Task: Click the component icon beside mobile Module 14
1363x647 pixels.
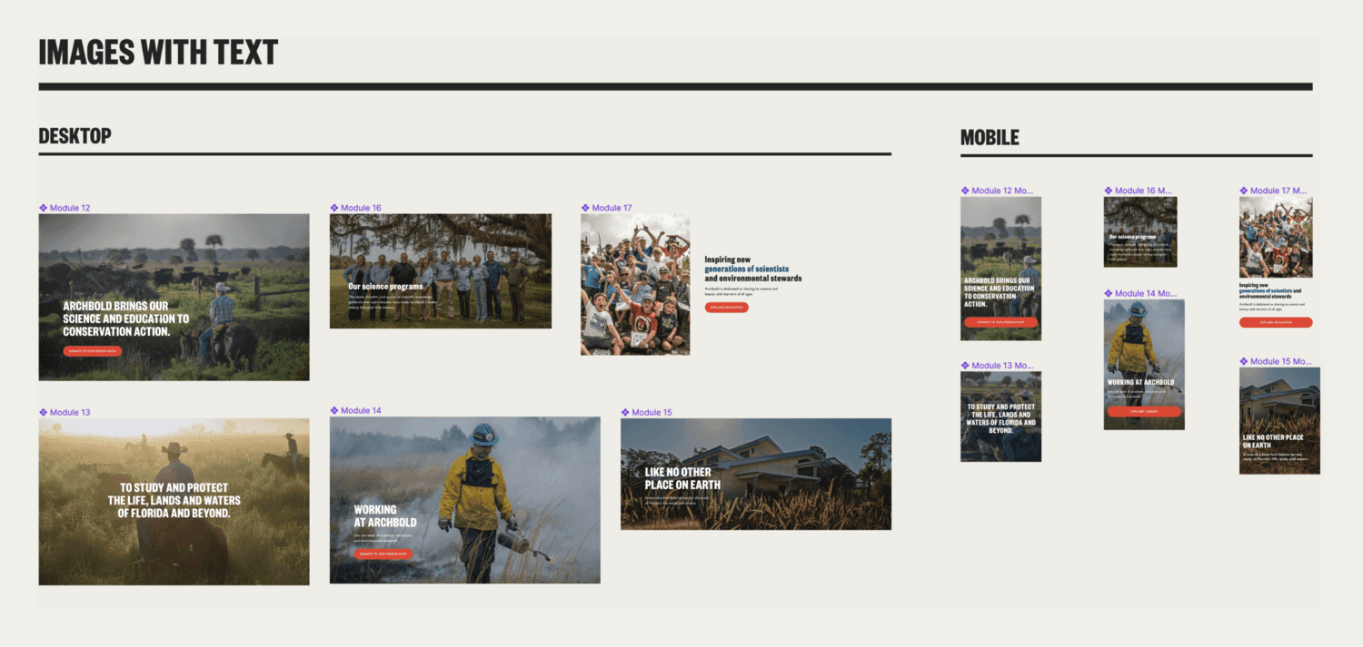Action: (x=1109, y=293)
